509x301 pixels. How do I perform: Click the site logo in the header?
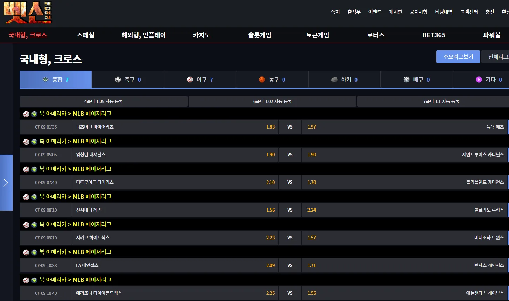28,13
